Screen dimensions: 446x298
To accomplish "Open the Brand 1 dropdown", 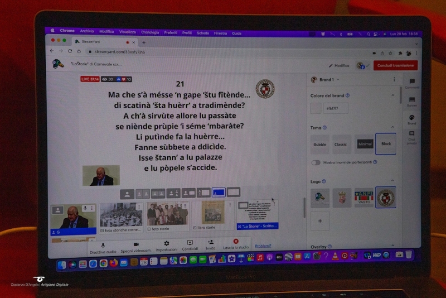I will (x=326, y=80).
